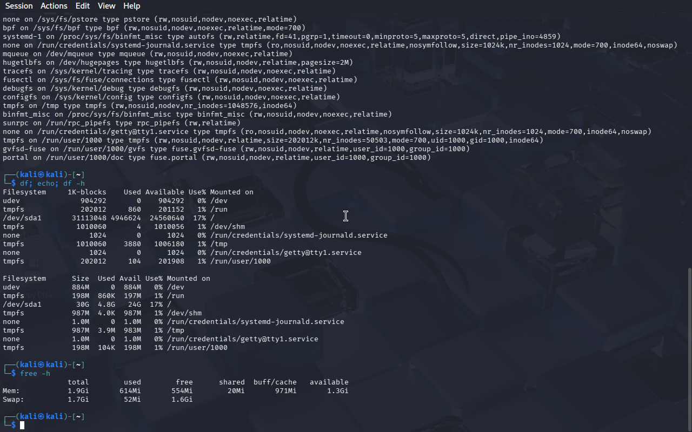Click the 'shared' column header in free output
Screen dimensions: 692x432
(x=231, y=382)
